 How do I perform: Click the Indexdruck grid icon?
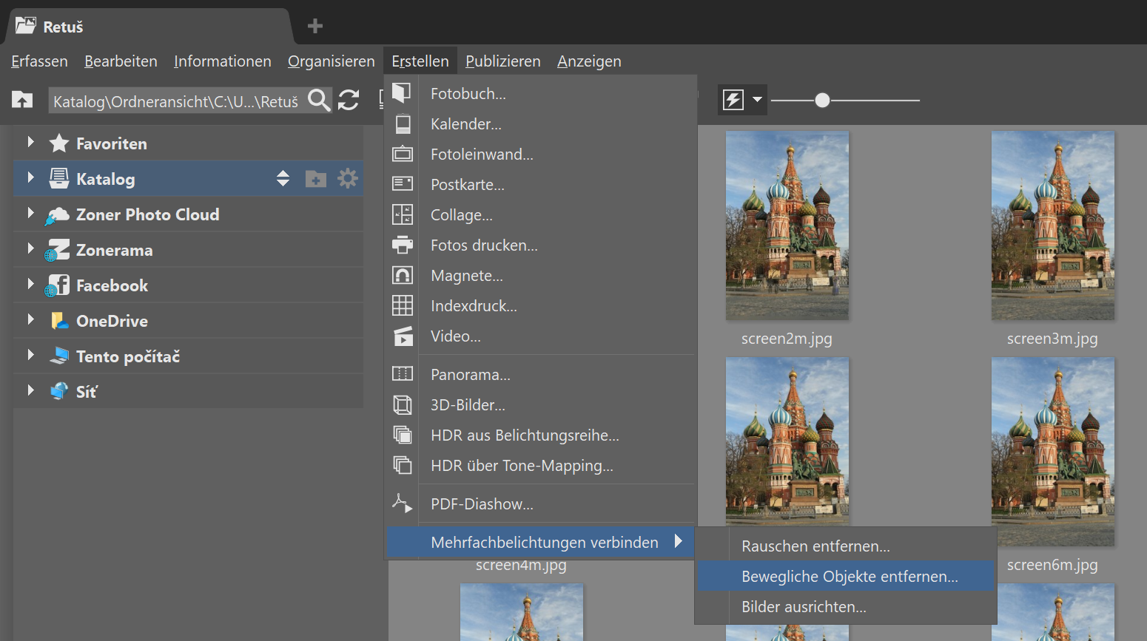click(402, 305)
